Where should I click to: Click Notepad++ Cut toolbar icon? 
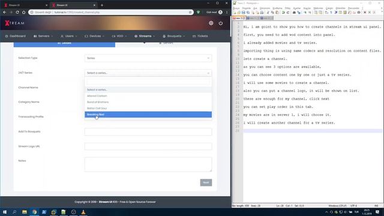click(x=268, y=13)
